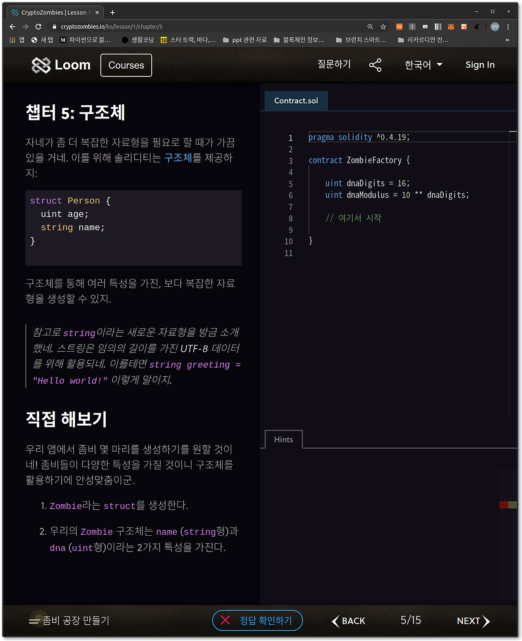
Task: Reload the CryptoZombies page
Action: [x=38, y=27]
